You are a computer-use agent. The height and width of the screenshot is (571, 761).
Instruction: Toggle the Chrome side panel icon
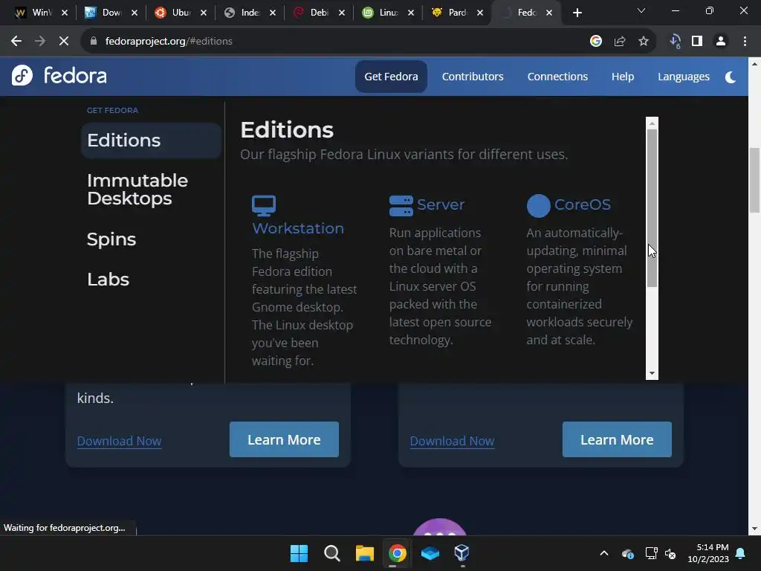click(697, 42)
